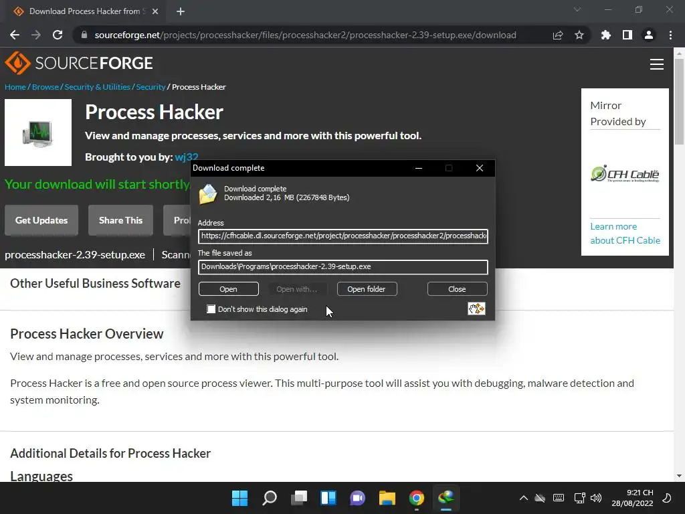Screen dimensions: 685x514
Task: Click the CFH Cable mirror logo
Action: (x=625, y=174)
